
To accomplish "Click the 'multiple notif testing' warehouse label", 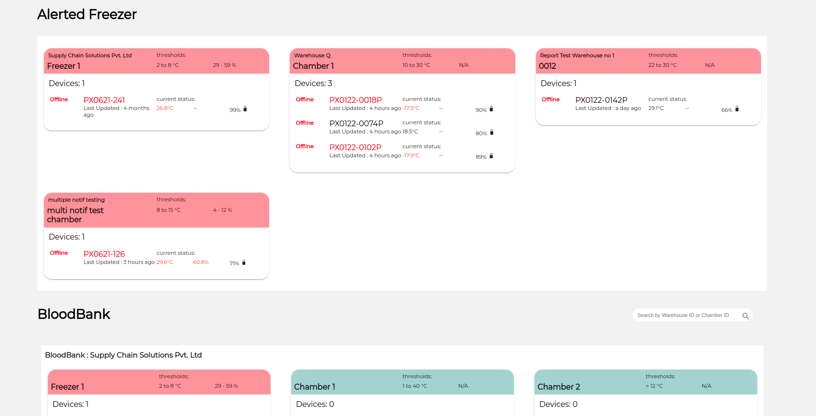I will coord(76,200).
